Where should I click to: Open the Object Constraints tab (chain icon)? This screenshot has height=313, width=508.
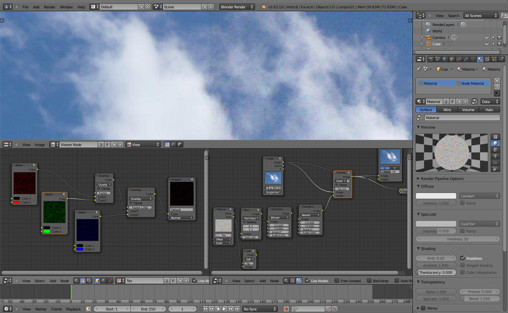[459, 59]
